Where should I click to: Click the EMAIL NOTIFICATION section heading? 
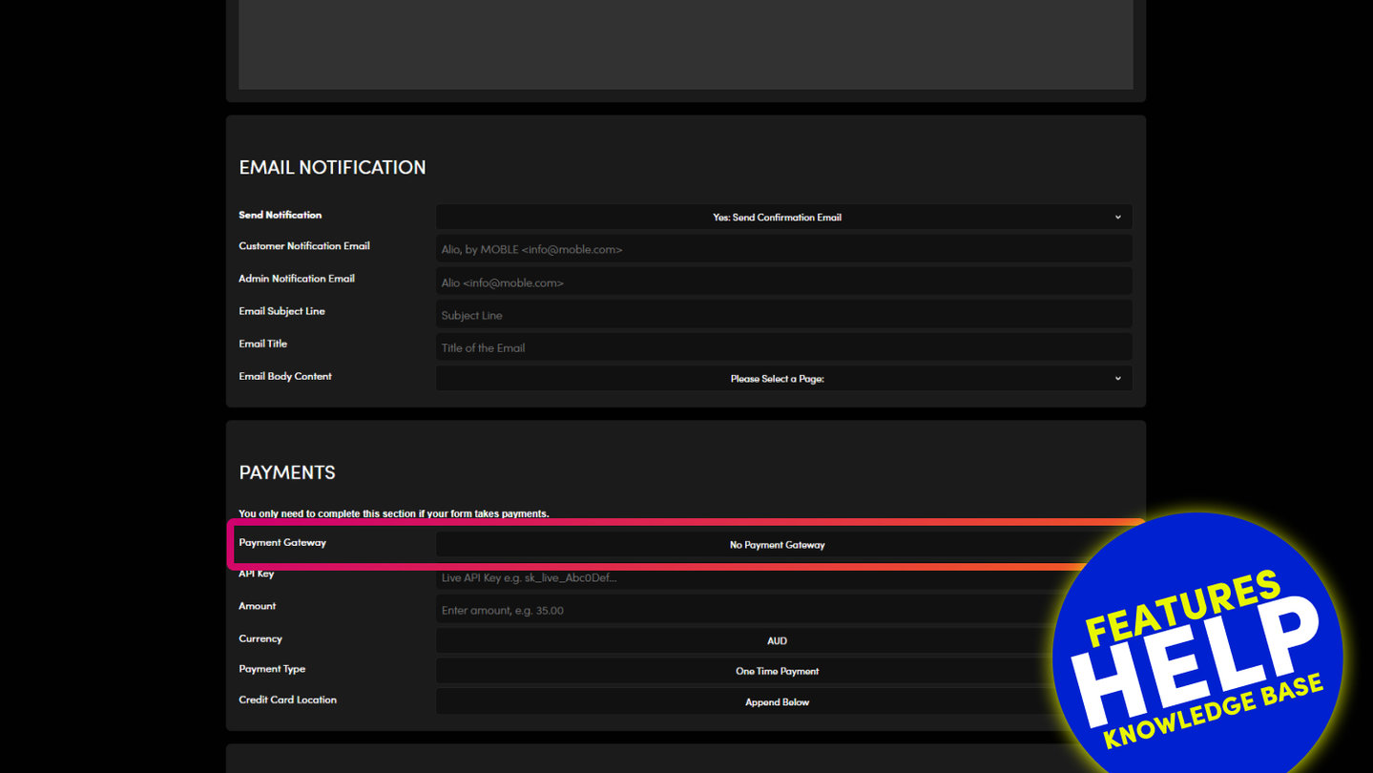(x=332, y=167)
